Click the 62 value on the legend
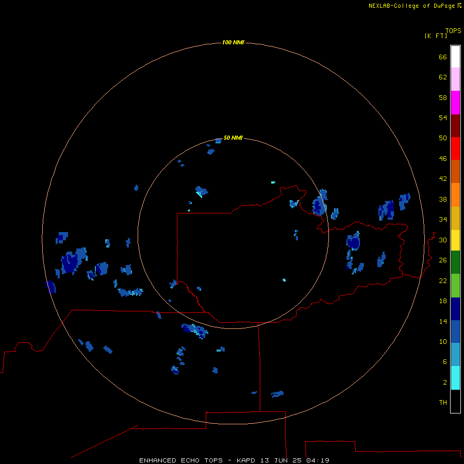Screen dimensions: 464x464 [x=443, y=77]
